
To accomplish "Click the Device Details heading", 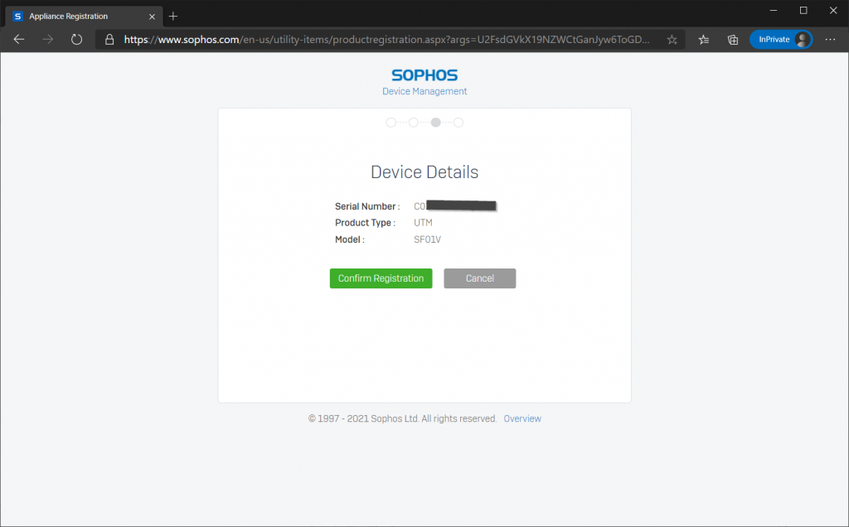I will click(x=424, y=172).
